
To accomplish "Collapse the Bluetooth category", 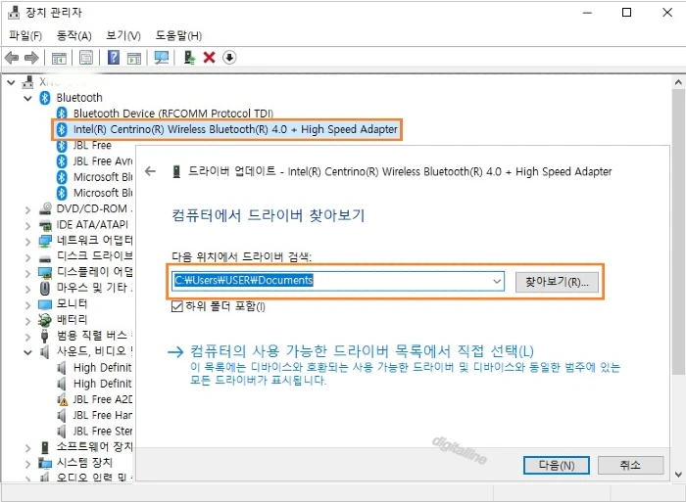I will click(28, 98).
